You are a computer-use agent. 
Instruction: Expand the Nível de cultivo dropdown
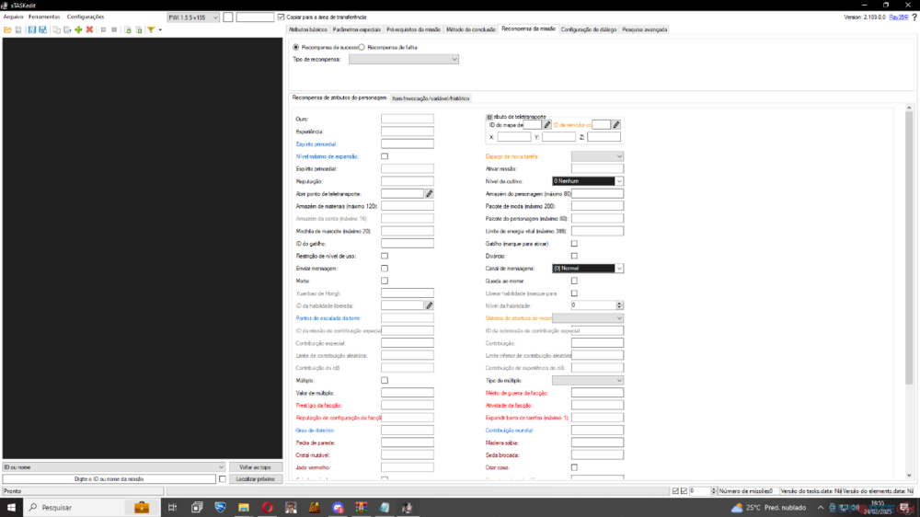(588, 181)
